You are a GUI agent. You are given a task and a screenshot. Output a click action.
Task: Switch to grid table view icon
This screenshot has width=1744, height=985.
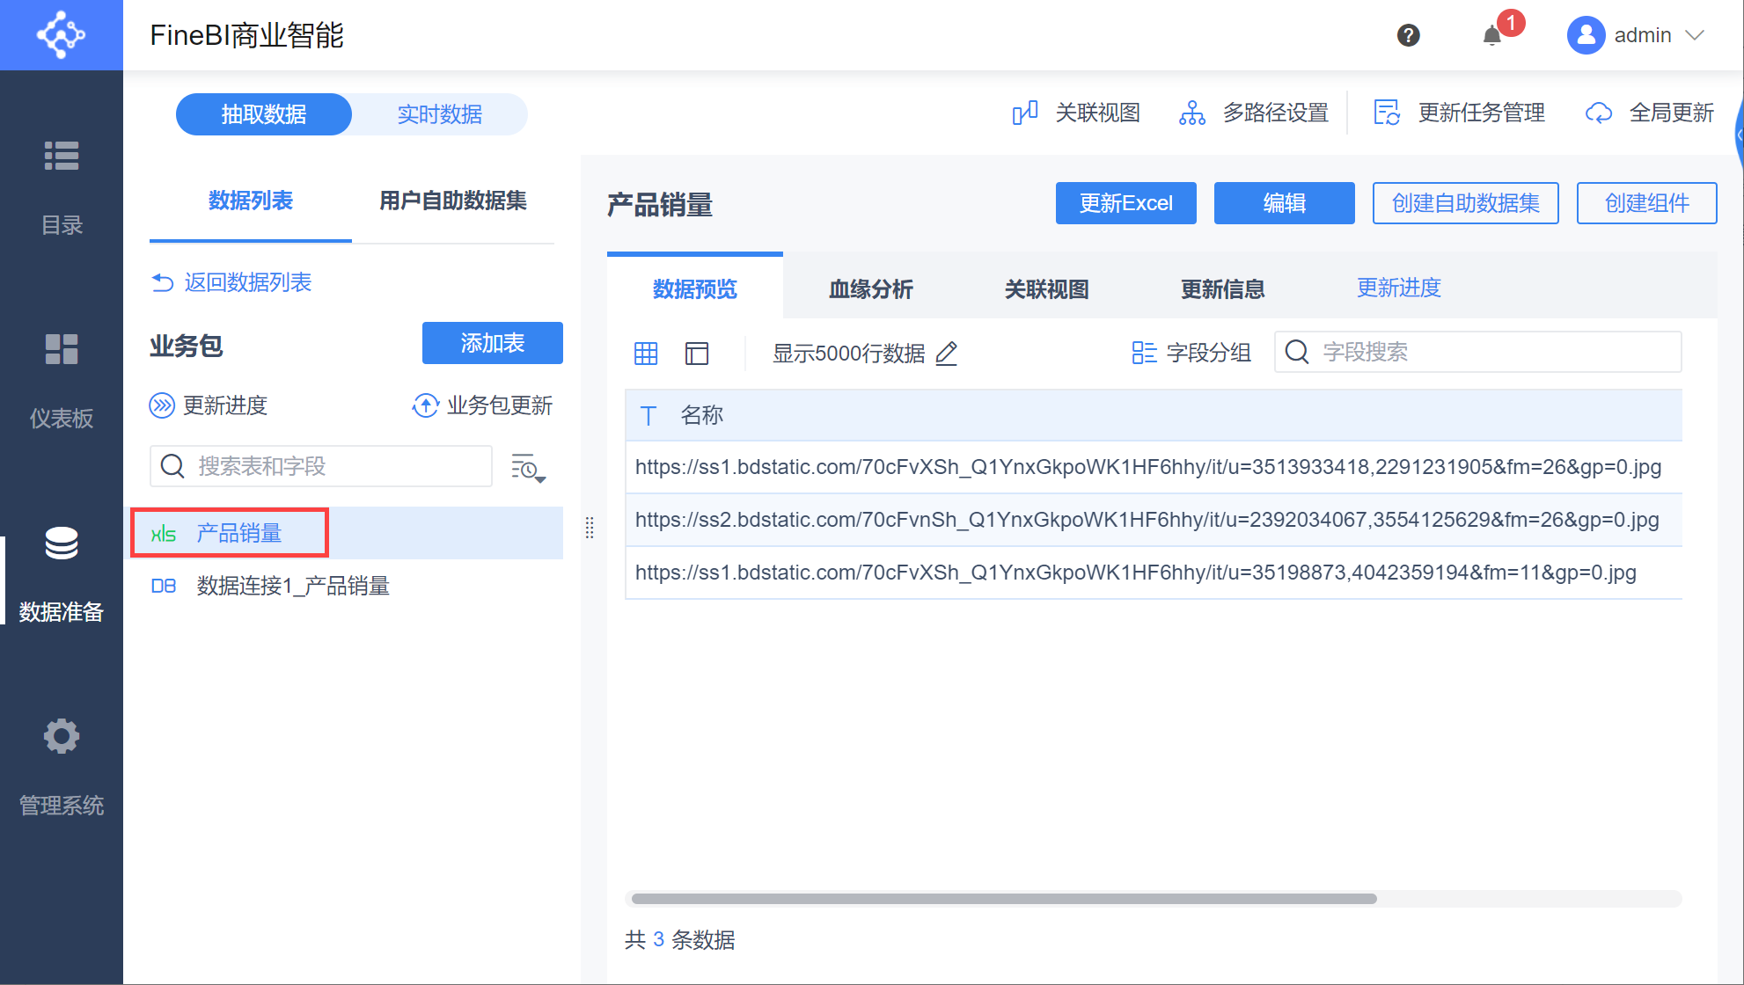coord(646,354)
